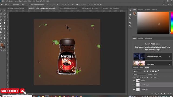
Task: Toggle lock image pixels brush icon
Action: pyautogui.click(x=140, y=78)
